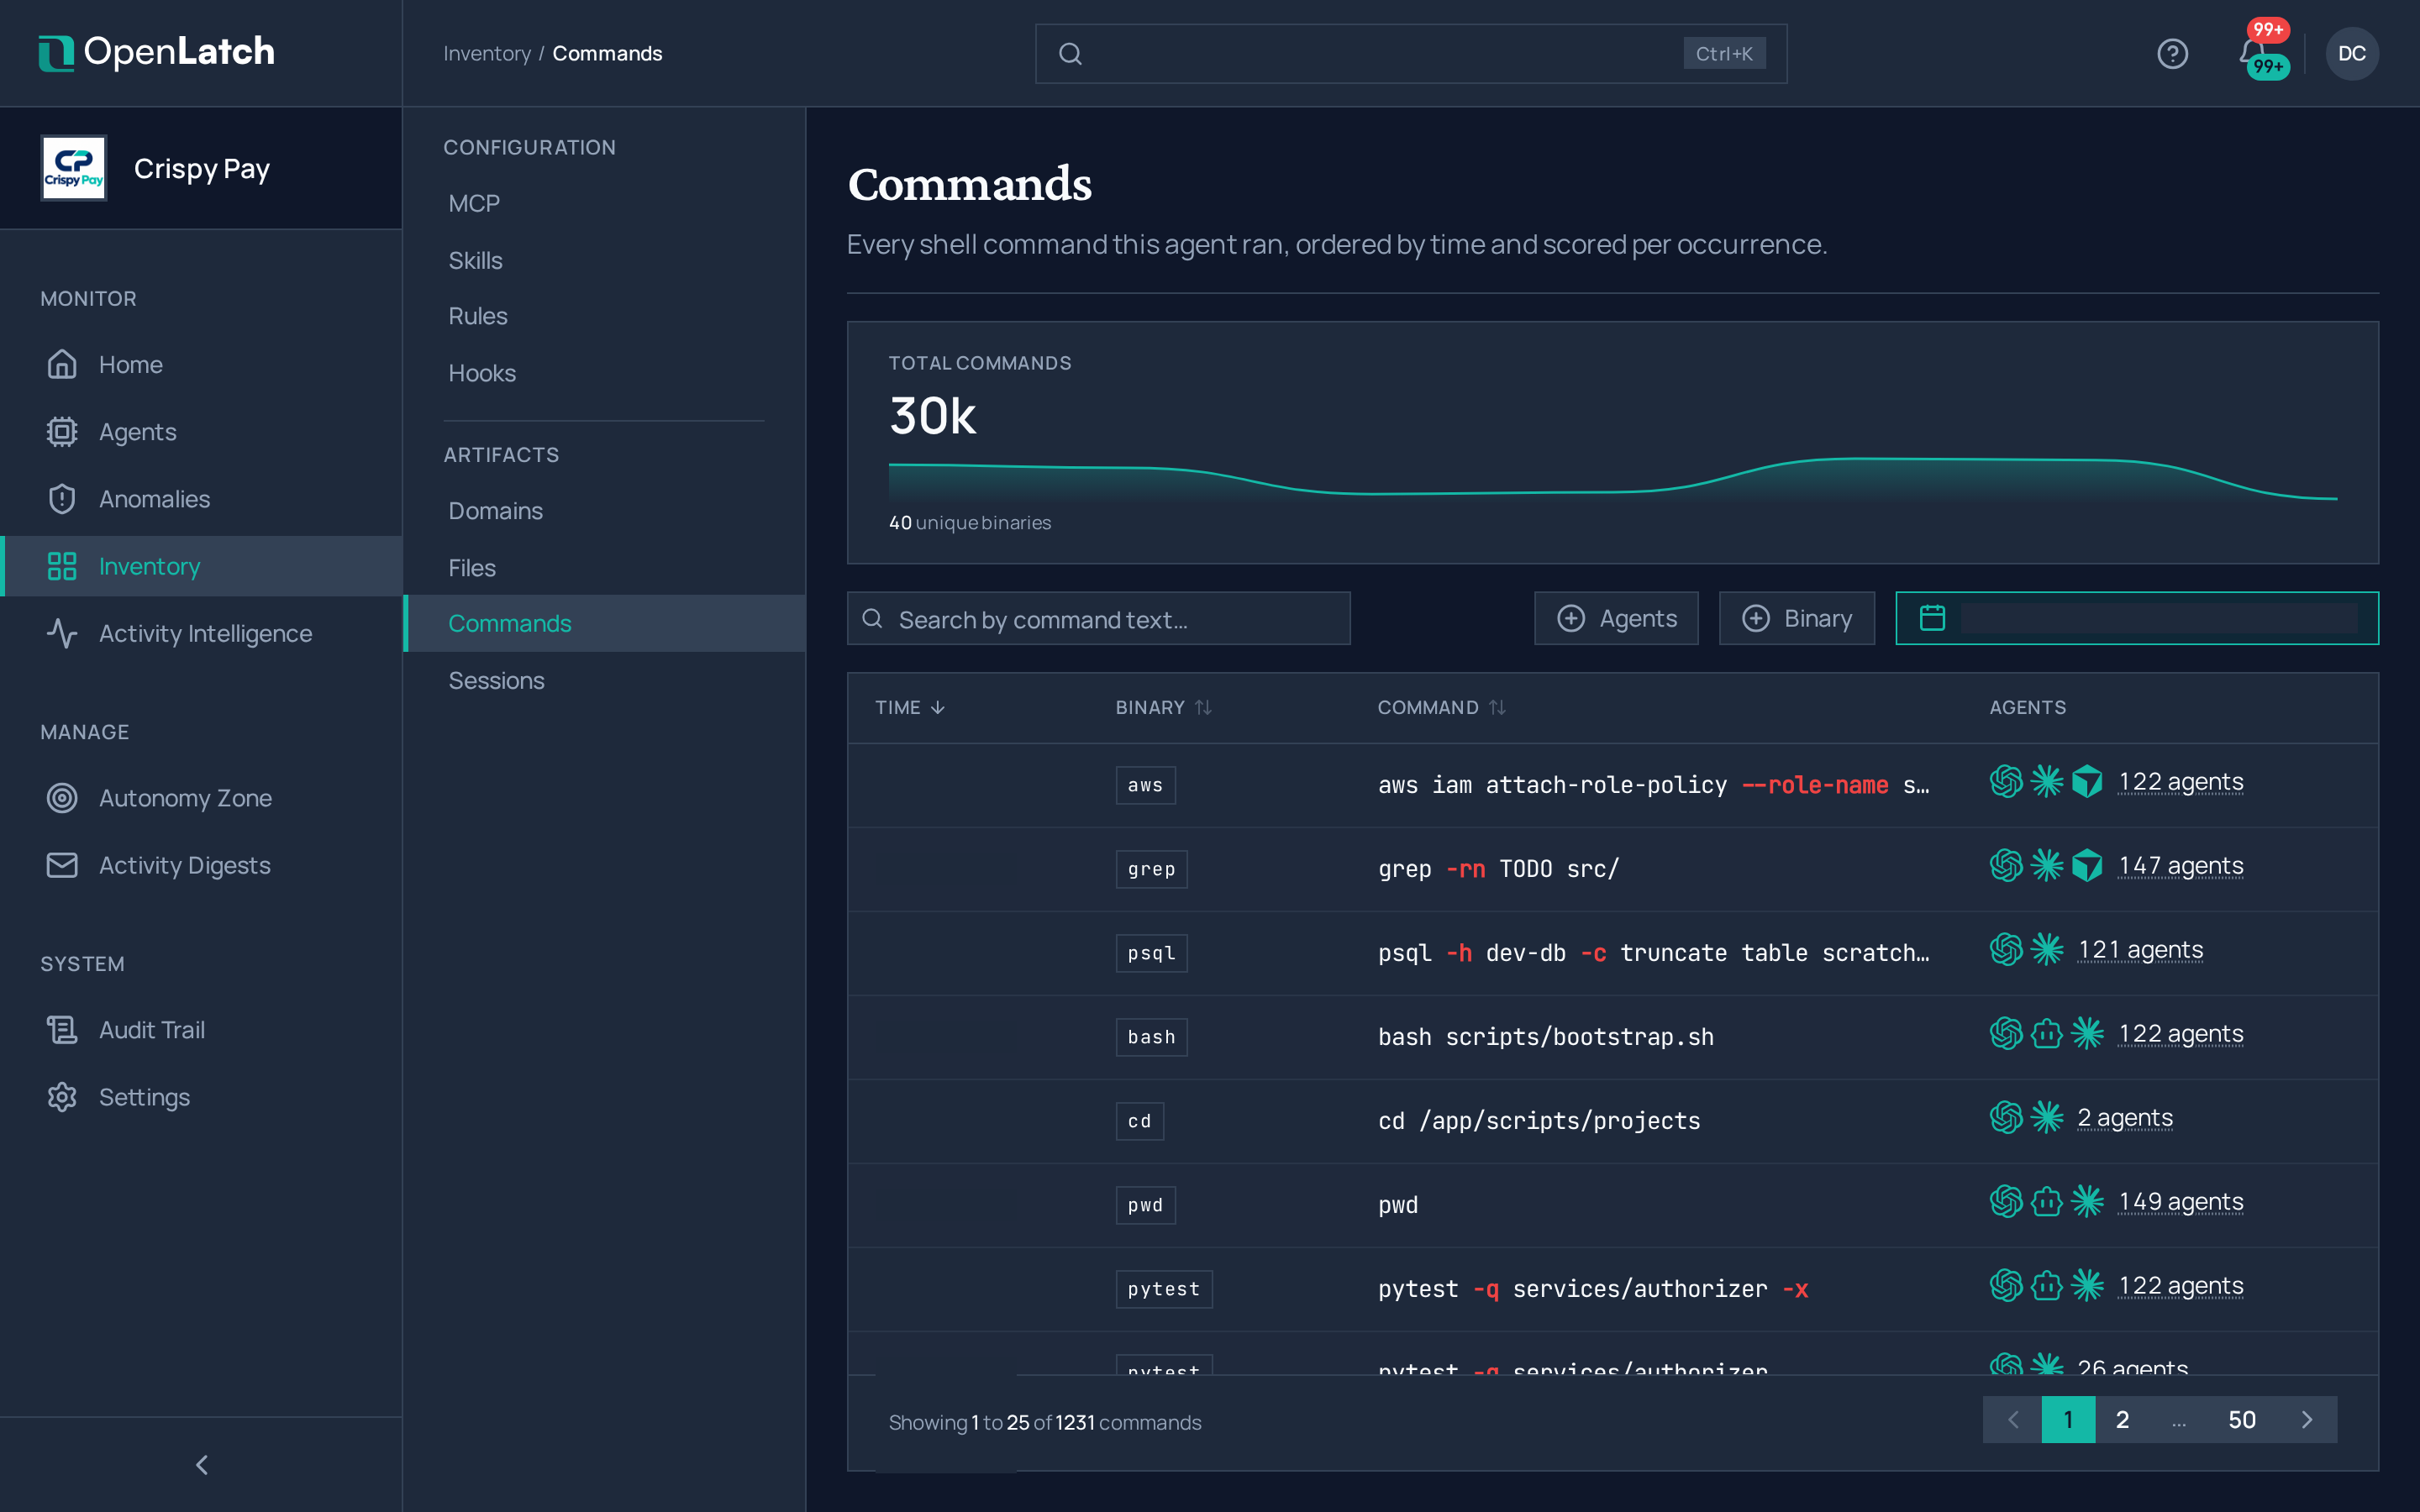Collapse the sidebar with the left chevron

click(201, 1464)
